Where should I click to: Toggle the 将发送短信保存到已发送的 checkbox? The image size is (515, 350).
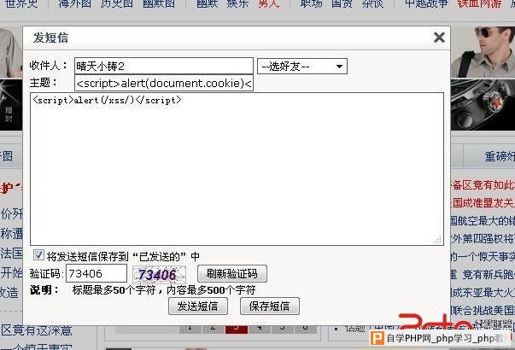[38, 254]
